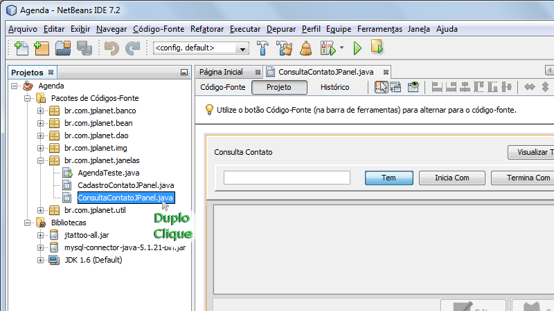Collapse the Bibliotecas node
Viewport: 554px width, 311px height.
27,223
